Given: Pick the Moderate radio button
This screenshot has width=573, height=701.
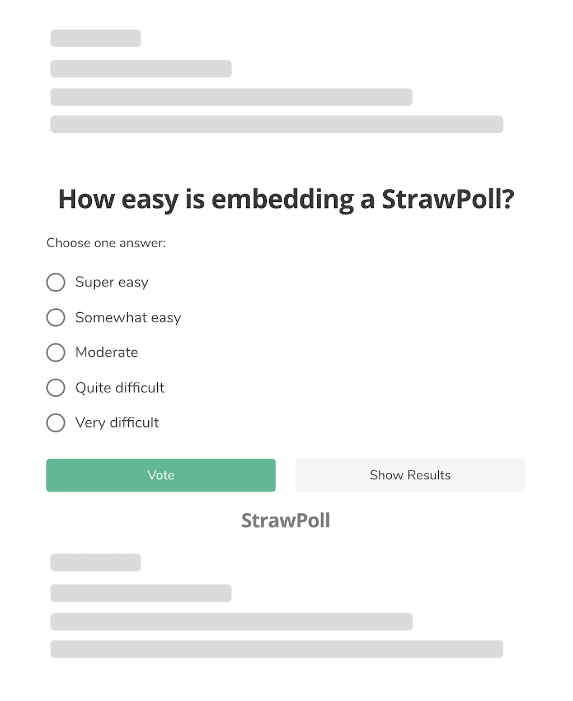Looking at the screenshot, I should [x=55, y=352].
